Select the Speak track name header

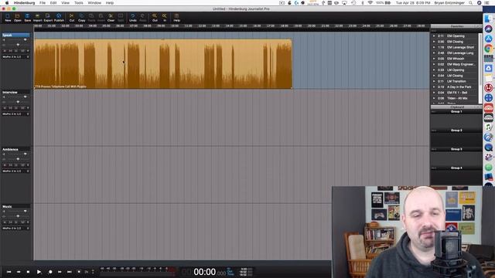15,35
